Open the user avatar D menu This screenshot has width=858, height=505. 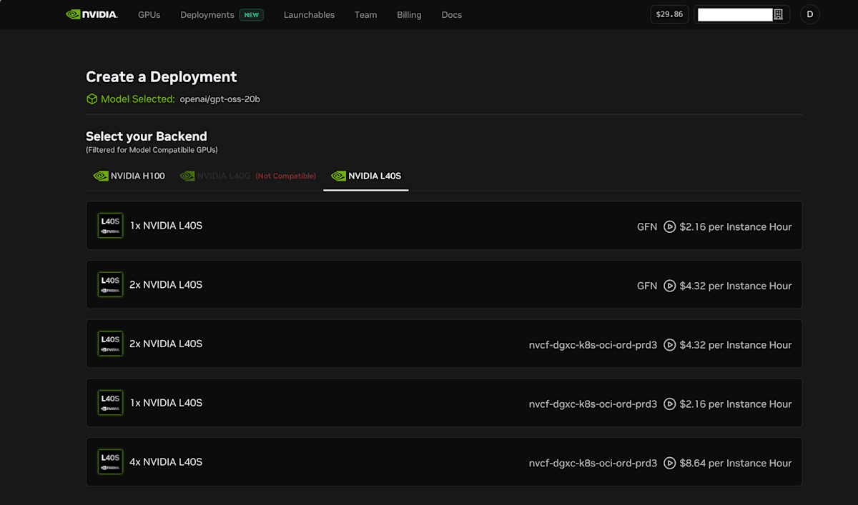(809, 14)
